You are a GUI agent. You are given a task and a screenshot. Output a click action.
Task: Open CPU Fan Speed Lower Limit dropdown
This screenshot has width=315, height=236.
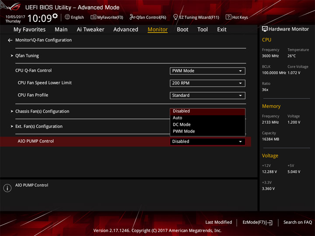coord(207,83)
